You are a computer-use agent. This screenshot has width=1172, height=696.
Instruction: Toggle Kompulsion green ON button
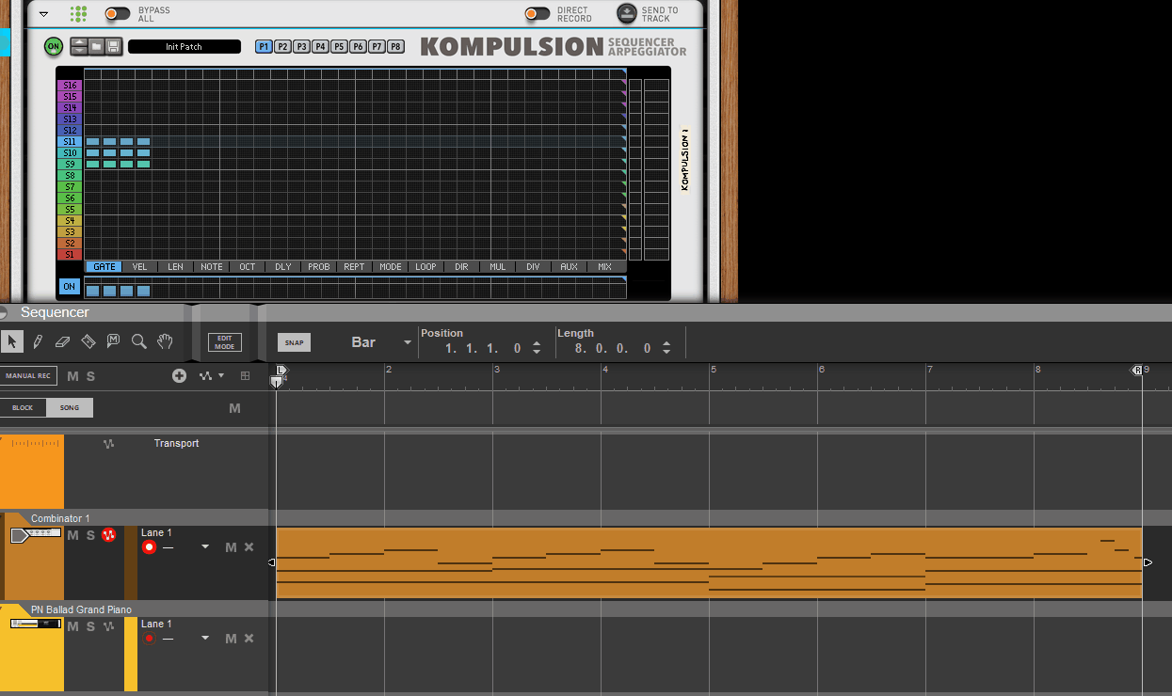pyautogui.click(x=53, y=46)
